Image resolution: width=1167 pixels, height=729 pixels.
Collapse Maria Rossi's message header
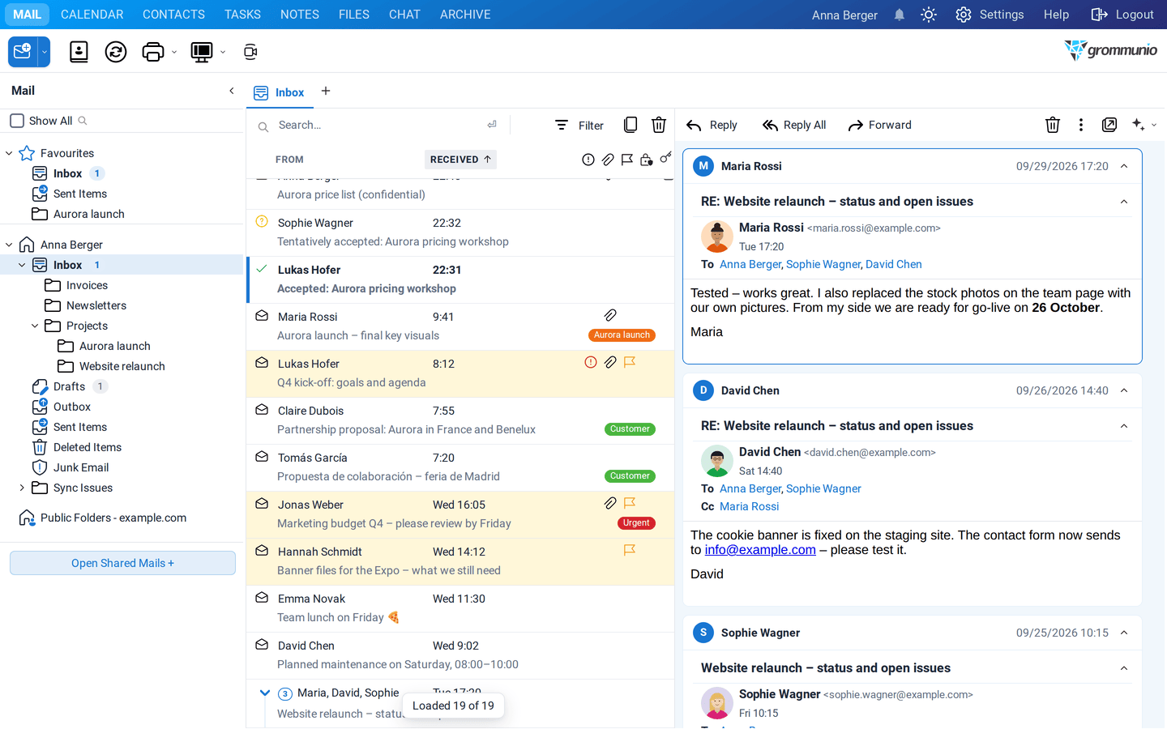coord(1124,166)
